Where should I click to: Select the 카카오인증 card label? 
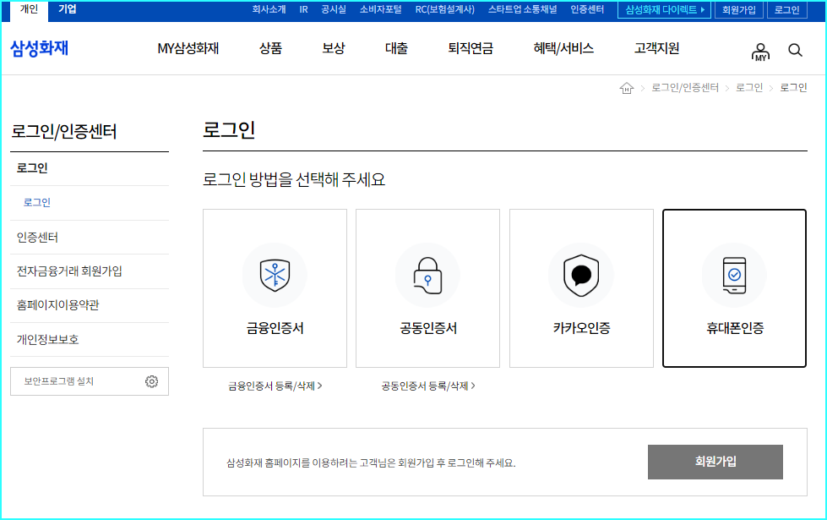coord(581,328)
